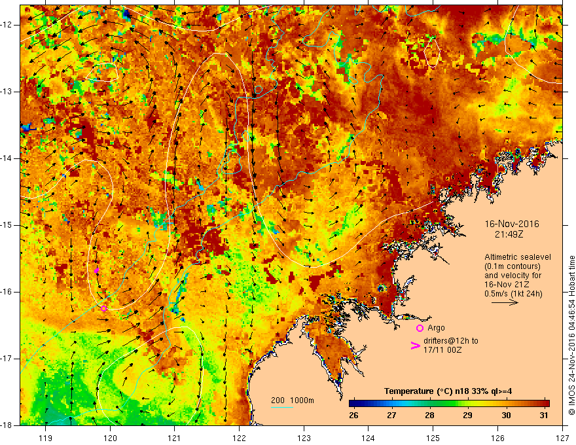The image size is (576, 445).
Task: Click the latitude axis label '-14'
Action: pyautogui.click(x=7, y=158)
